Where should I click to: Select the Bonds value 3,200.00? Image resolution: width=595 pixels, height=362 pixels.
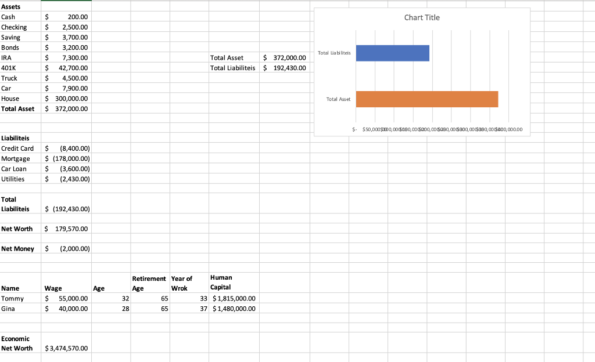click(66, 48)
